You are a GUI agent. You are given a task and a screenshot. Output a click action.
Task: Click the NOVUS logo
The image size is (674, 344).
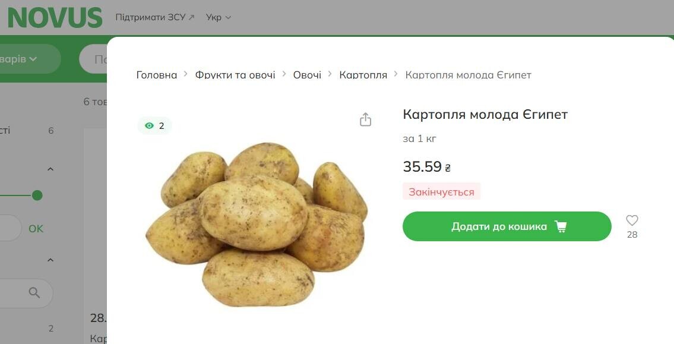pos(55,18)
